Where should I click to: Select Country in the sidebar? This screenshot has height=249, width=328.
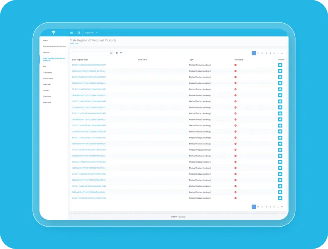click(x=46, y=90)
